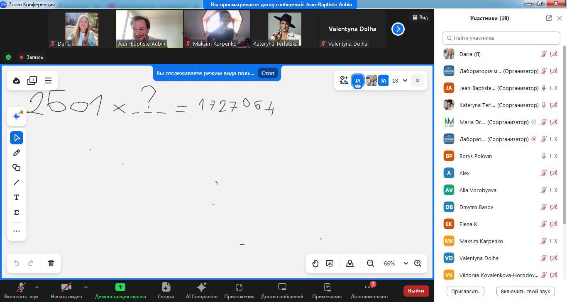Select the text tool
The width and height of the screenshot is (567, 302).
pyautogui.click(x=17, y=197)
